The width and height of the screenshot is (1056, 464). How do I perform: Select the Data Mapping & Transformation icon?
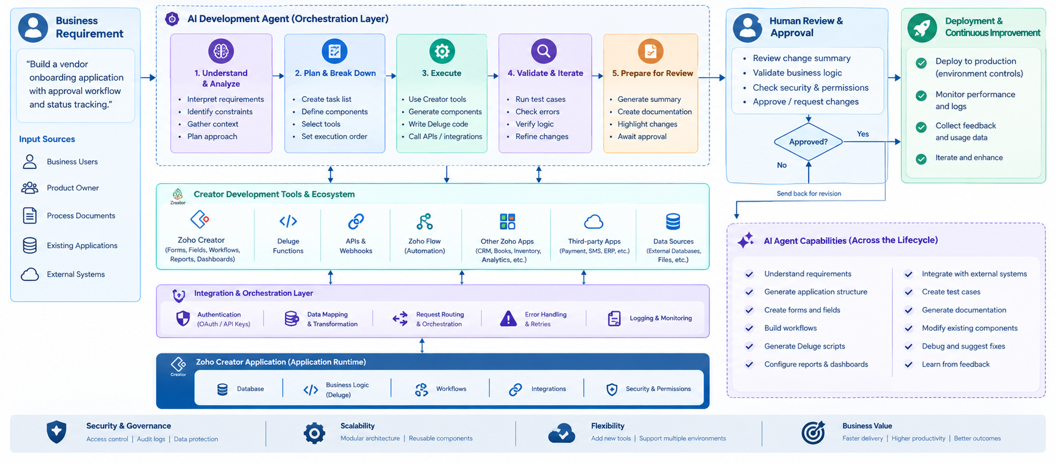292,319
